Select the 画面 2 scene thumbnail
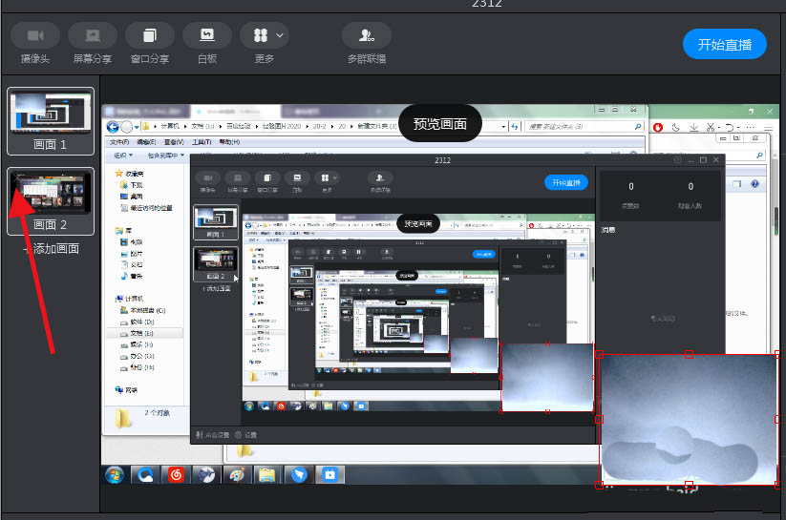Screen dimensions: 786x520 (x=50, y=201)
